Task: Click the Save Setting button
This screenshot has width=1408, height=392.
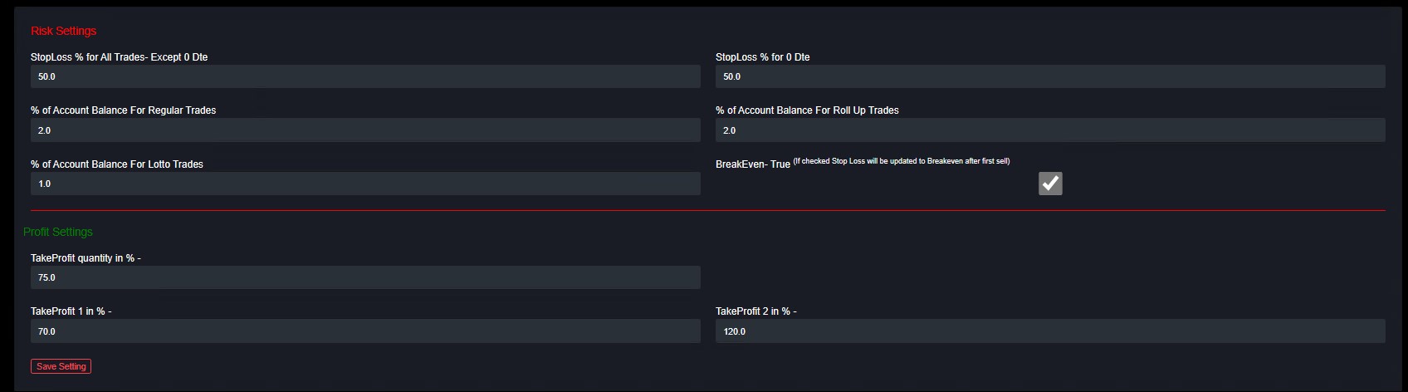Action: pos(61,366)
